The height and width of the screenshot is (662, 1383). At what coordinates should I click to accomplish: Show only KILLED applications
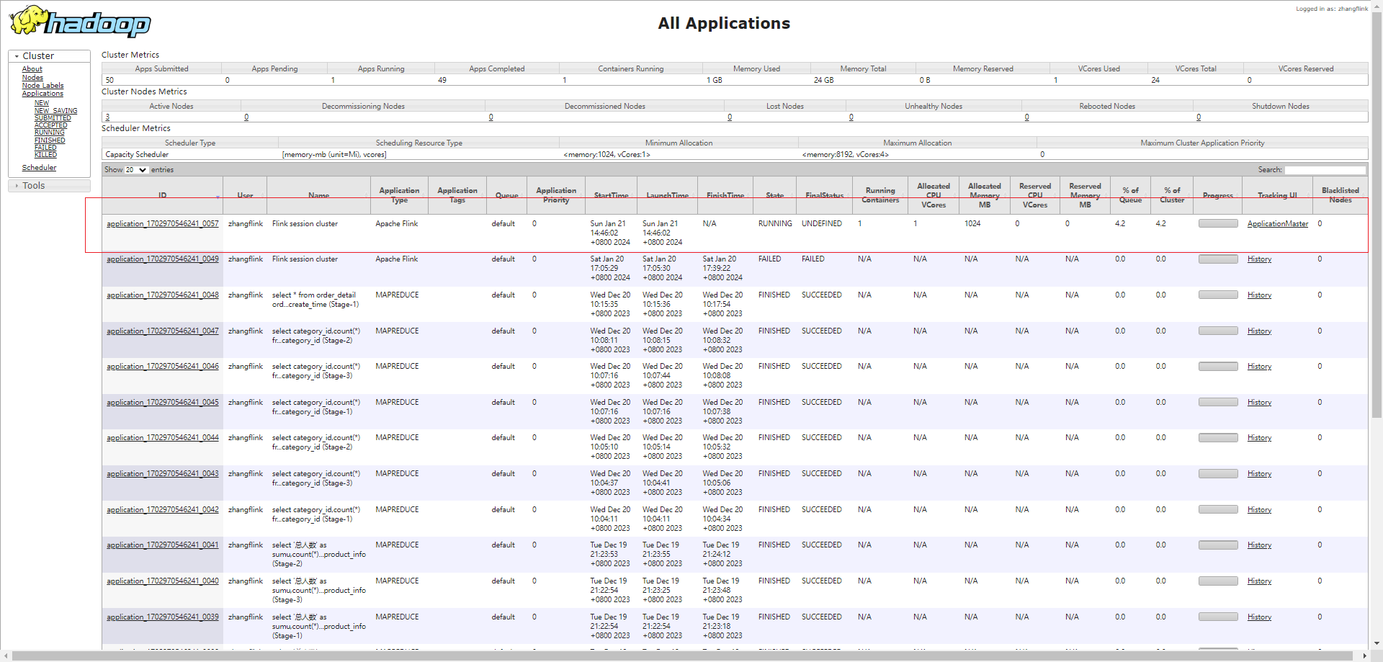click(x=45, y=155)
